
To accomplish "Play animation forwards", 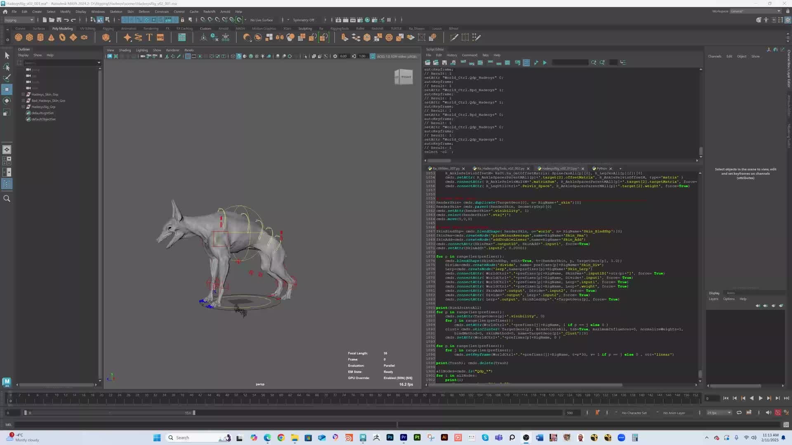I will [x=760, y=398].
